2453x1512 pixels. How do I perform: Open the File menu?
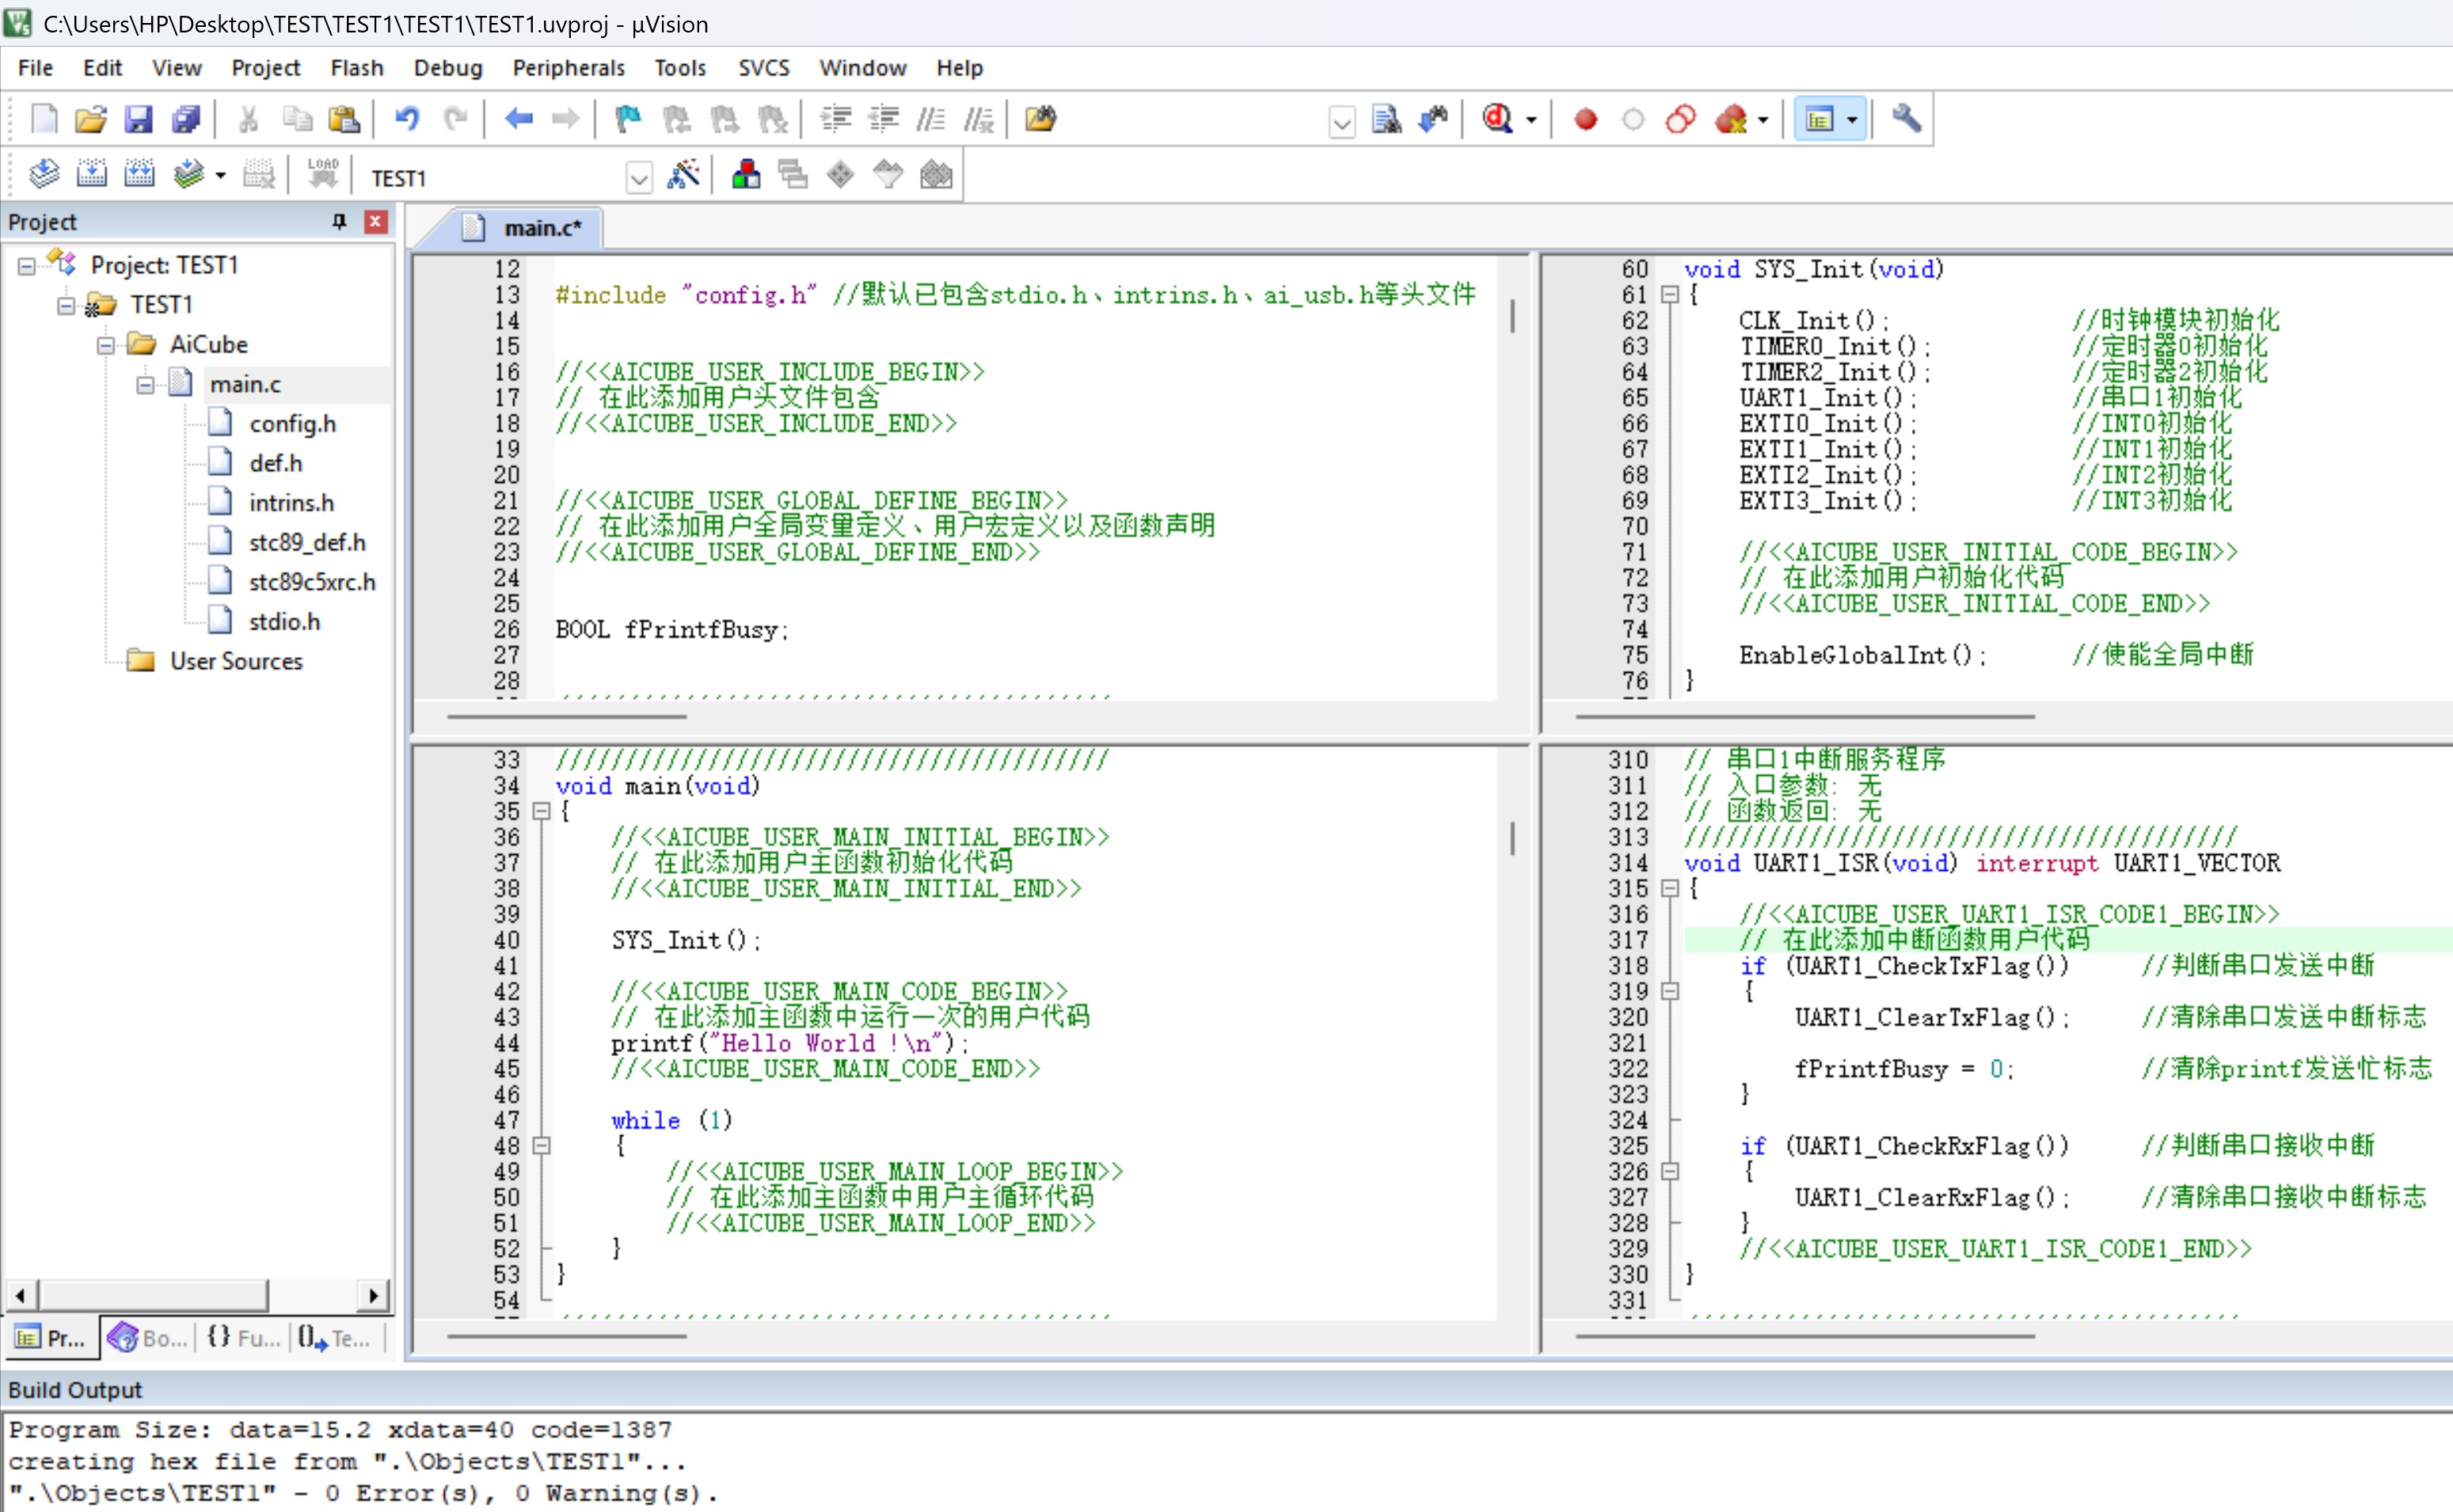click(35, 68)
